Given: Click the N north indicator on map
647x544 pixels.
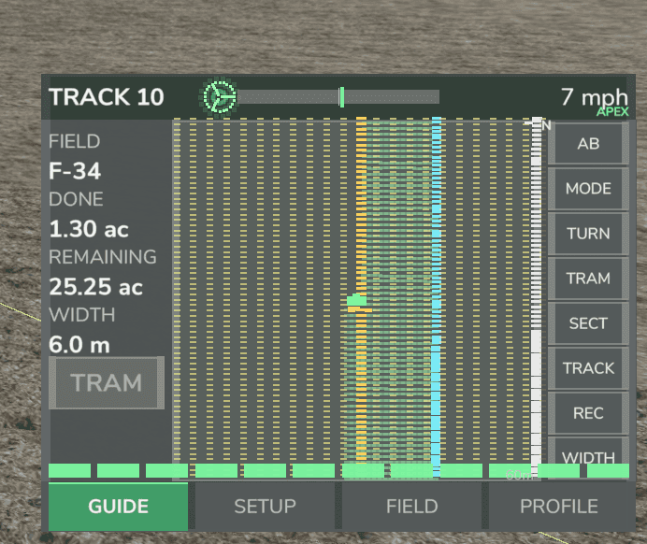Looking at the screenshot, I should coord(546,125).
